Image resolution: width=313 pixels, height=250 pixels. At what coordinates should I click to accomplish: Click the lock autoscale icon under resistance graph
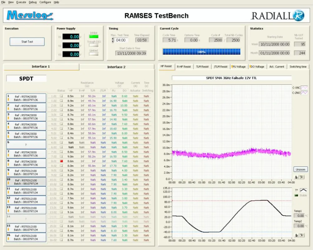coord(296,177)
